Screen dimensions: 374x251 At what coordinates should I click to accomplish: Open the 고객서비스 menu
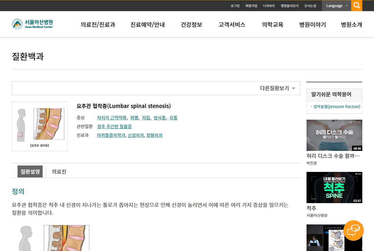pos(232,25)
